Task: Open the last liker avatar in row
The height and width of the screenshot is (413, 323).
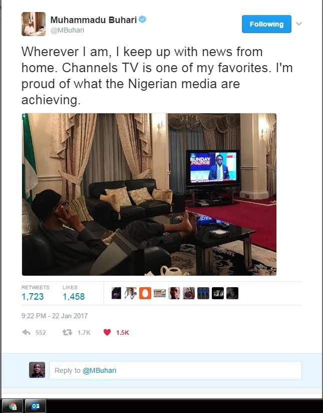Action: pyautogui.click(x=232, y=293)
